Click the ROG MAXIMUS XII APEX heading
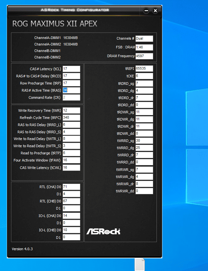Viewport: 208px width, 271px height. tap(55, 24)
